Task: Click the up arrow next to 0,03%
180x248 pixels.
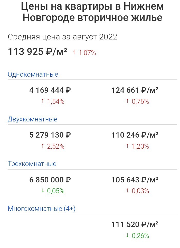Action: pyautogui.click(x=127, y=191)
